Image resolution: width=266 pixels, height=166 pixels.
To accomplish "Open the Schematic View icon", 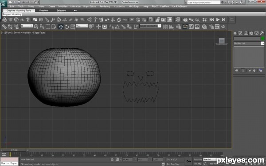I will (x=197, y=27).
